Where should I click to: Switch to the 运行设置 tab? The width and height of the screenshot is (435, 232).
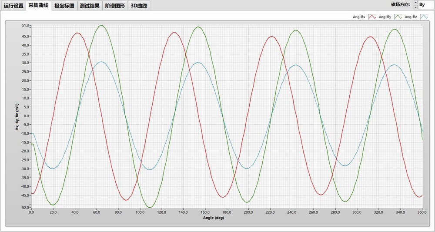click(13, 6)
